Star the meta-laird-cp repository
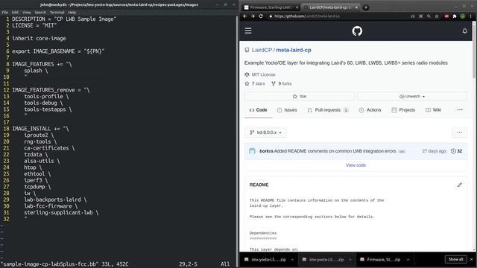 [300, 96]
